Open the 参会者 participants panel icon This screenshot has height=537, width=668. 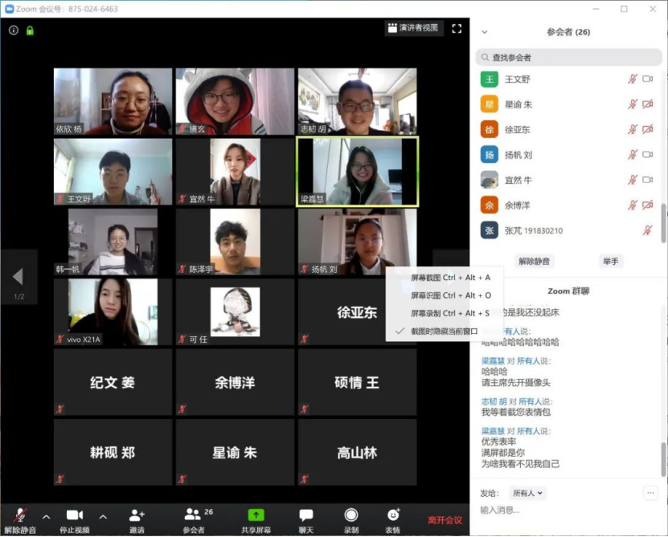click(193, 515)
